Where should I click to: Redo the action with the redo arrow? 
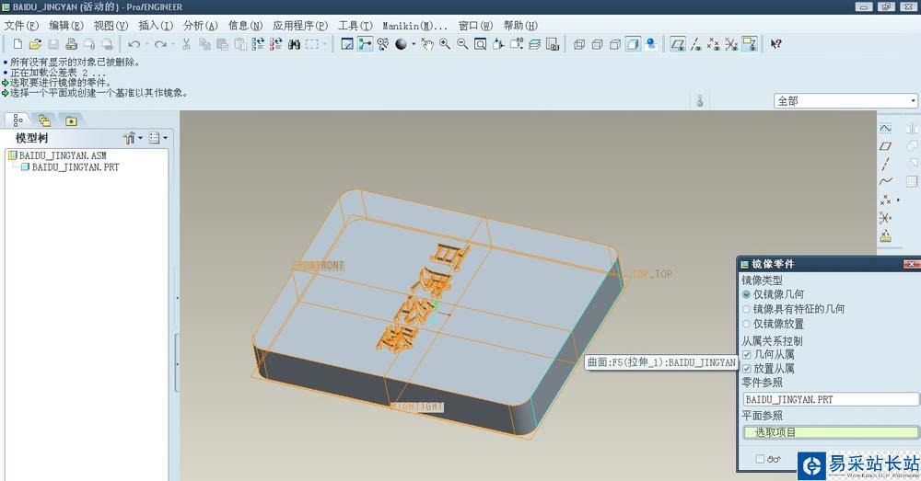click(x=160, y=44)
